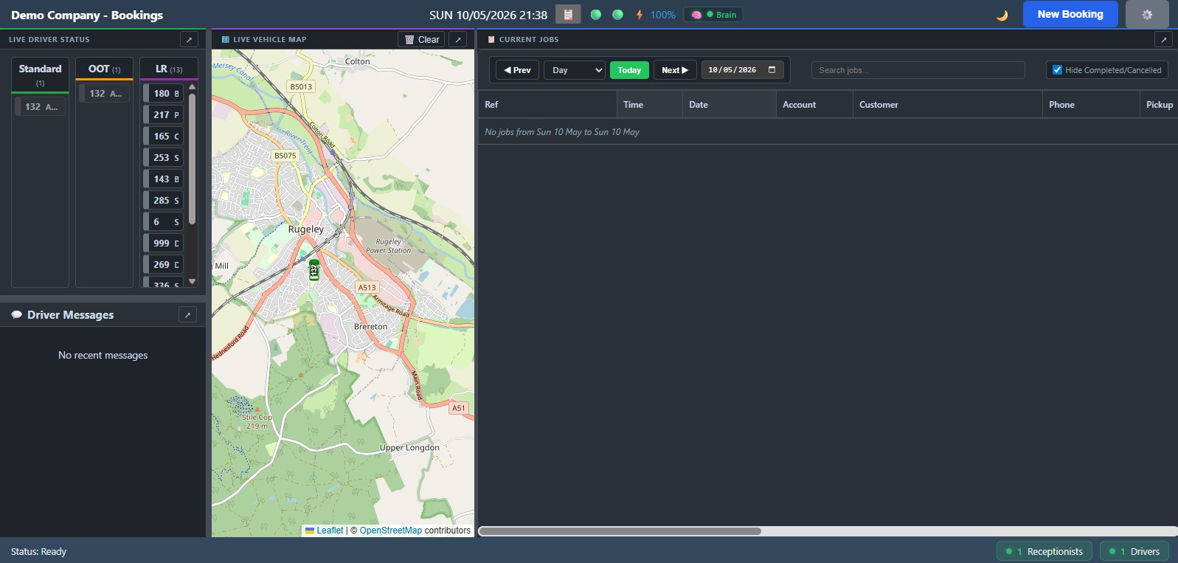
Task: Click the green vehicle 132 marker on map
Action: tap(314, 270)
